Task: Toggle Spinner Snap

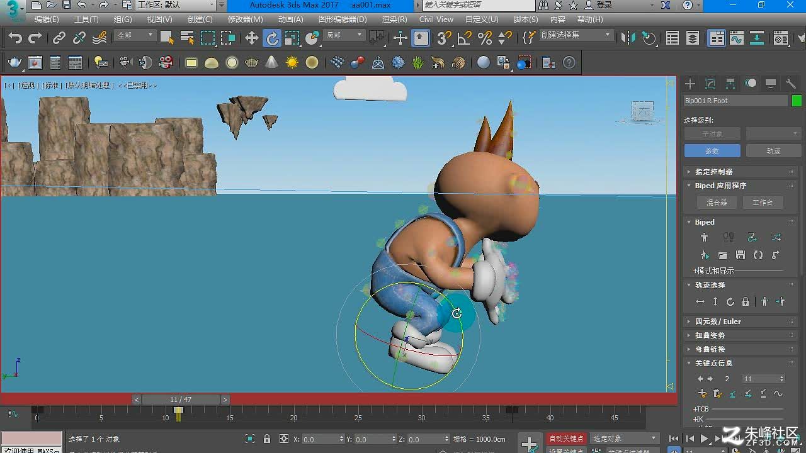Action: [504, 38]
